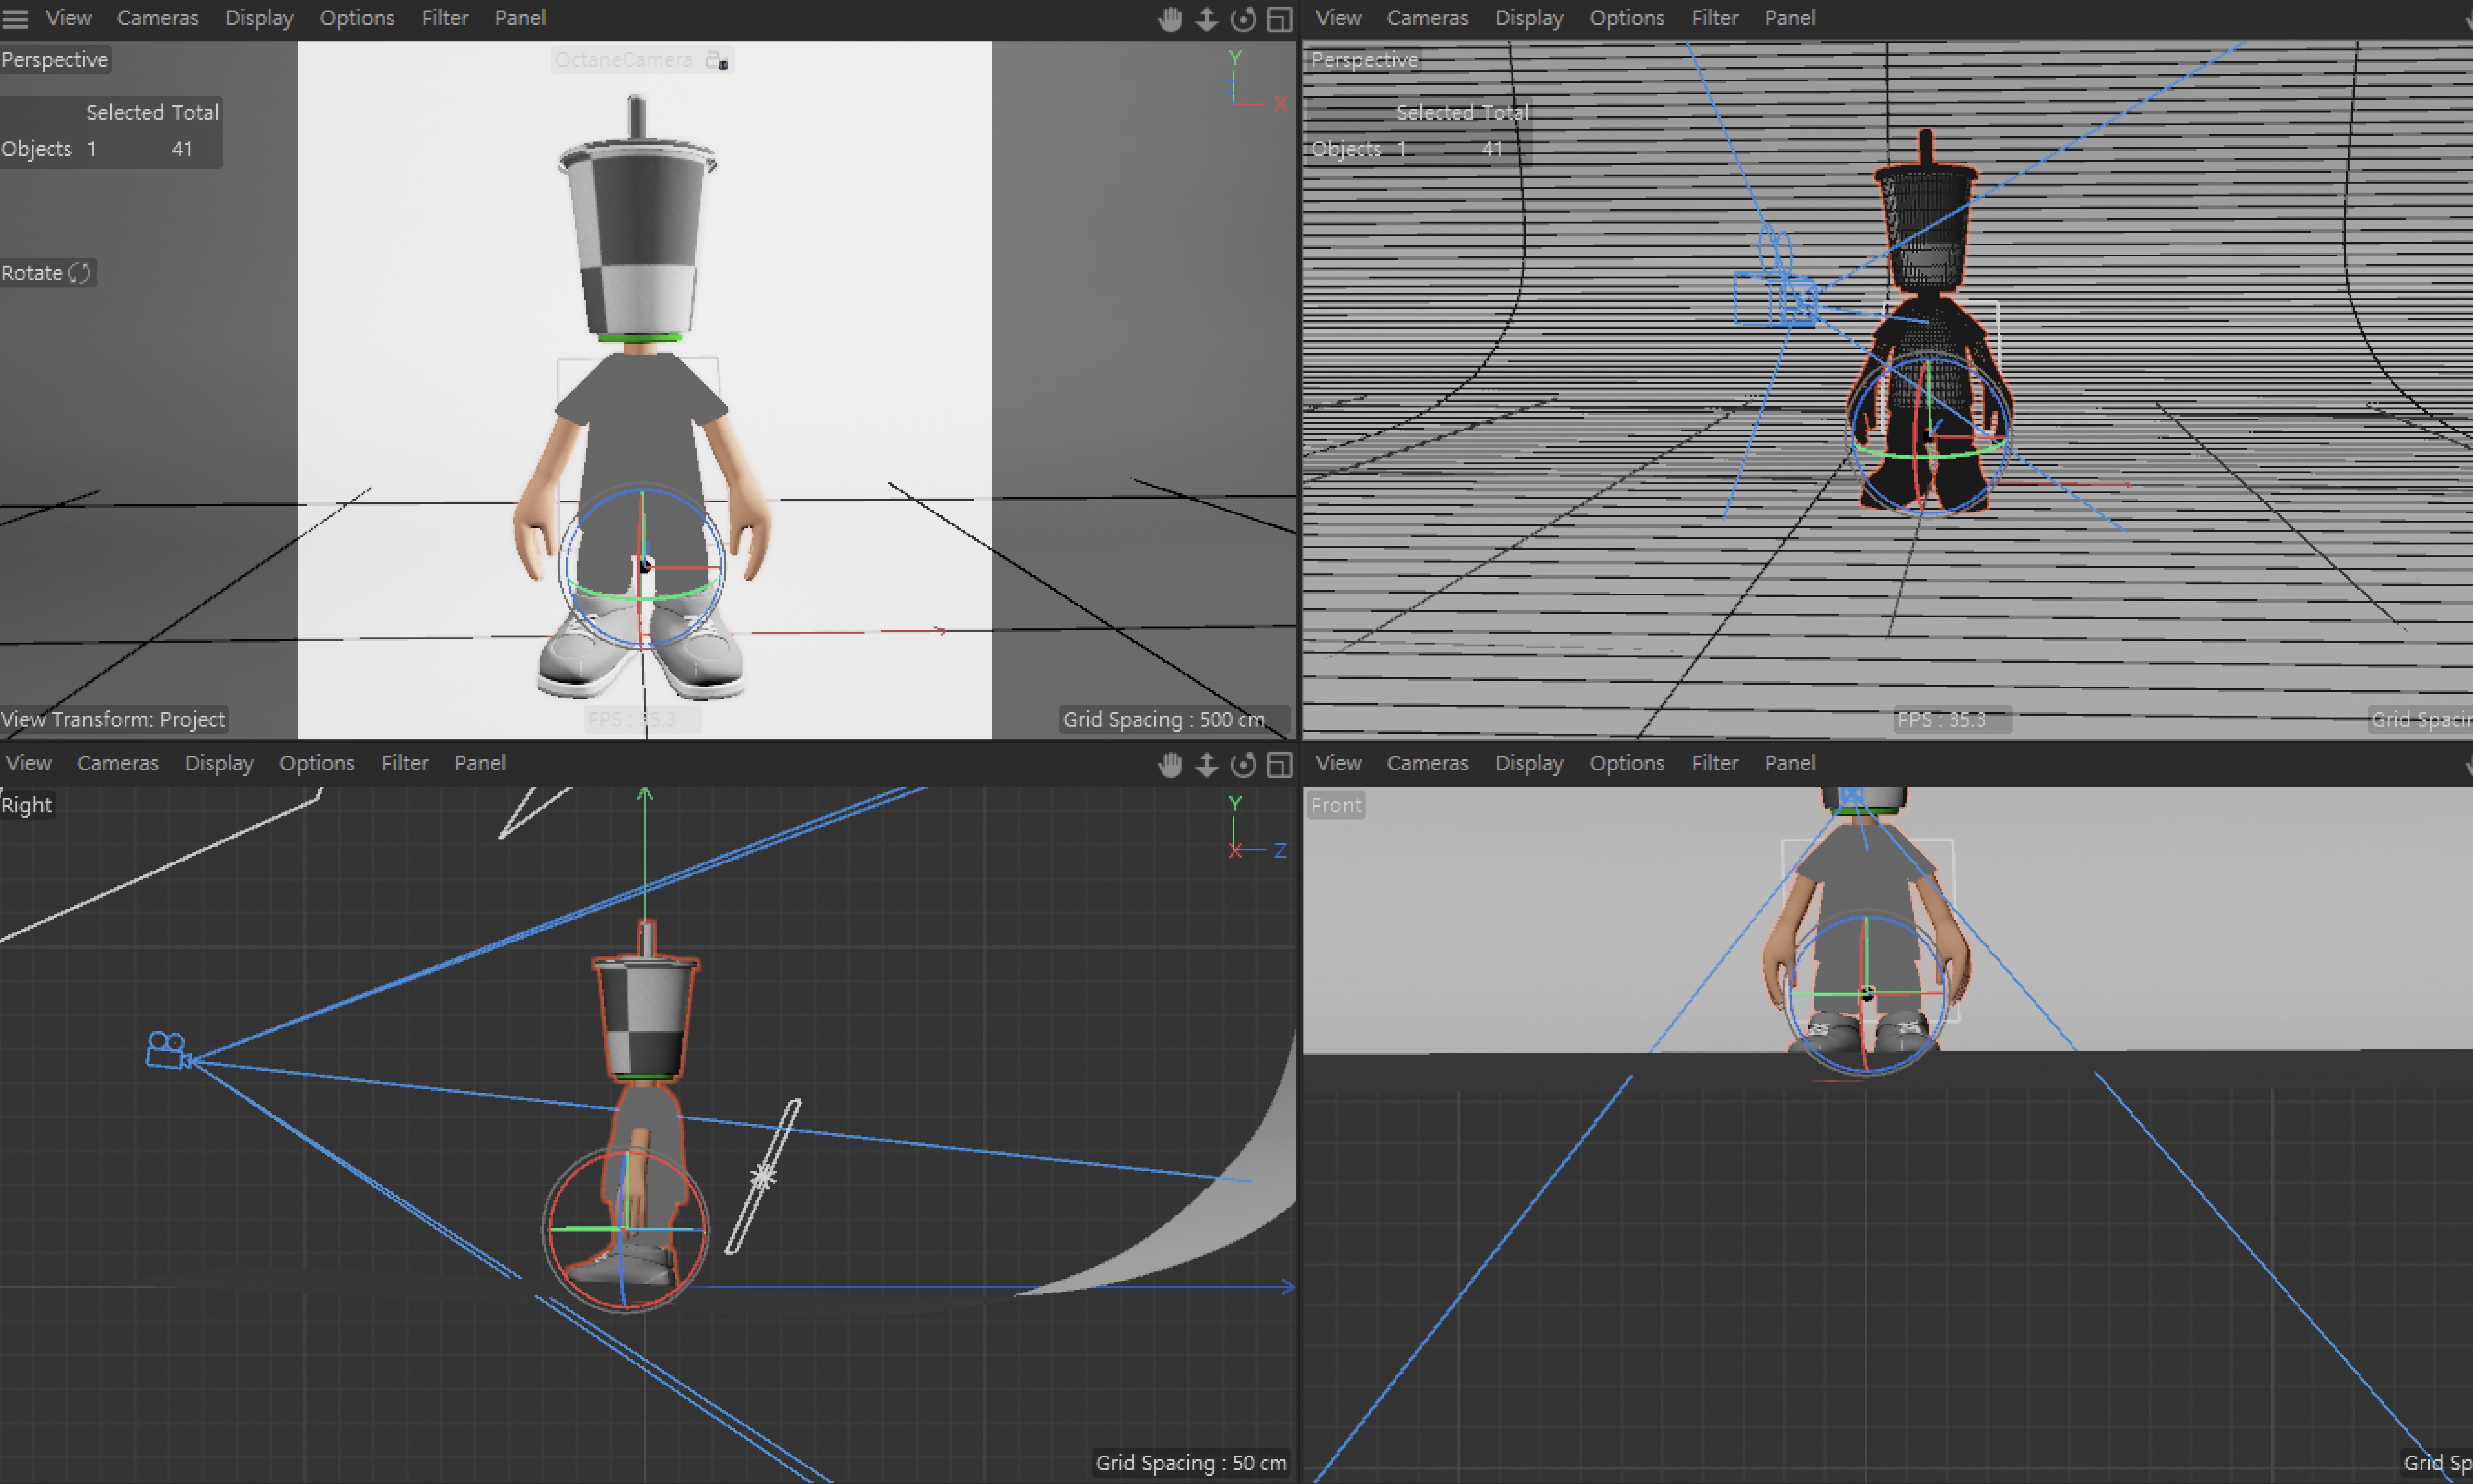Open the hamburger menu in top-left viewport
This screenshot has width=2473, height=1484.
[16, 18]
